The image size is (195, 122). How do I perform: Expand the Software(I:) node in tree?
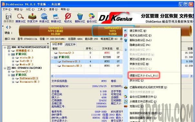[x=13, y=79]
